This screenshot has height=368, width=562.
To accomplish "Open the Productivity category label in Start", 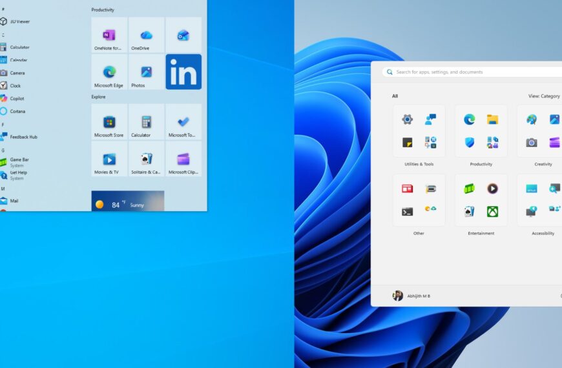I will (x=481, y=164).
